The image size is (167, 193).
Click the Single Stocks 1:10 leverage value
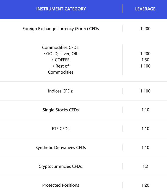(145, 110)
